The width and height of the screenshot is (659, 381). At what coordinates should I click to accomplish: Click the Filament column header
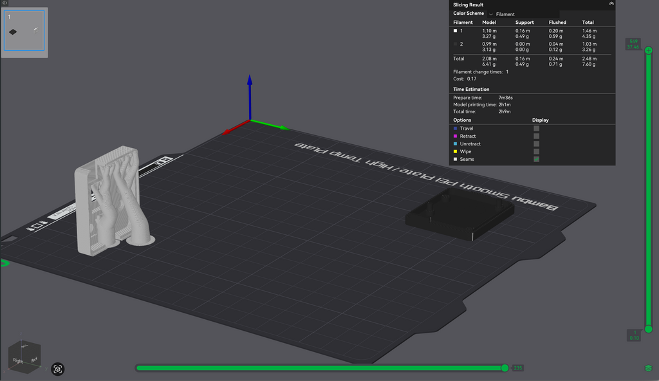tap(463, 23)
